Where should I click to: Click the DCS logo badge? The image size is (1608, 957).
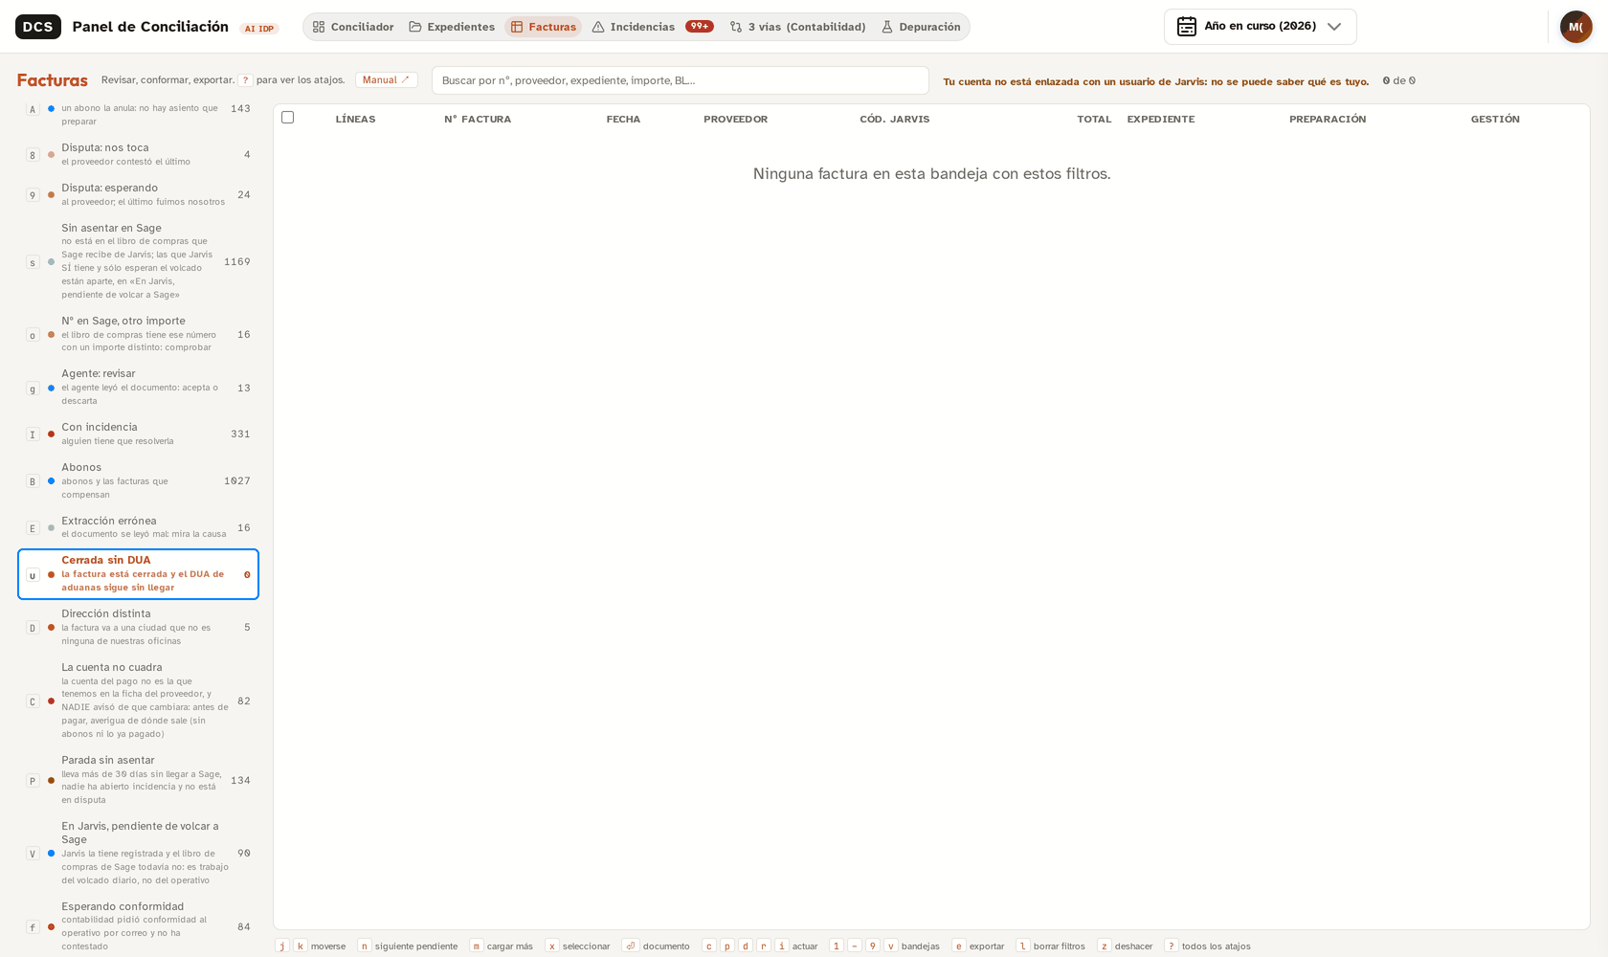point(37,27)
